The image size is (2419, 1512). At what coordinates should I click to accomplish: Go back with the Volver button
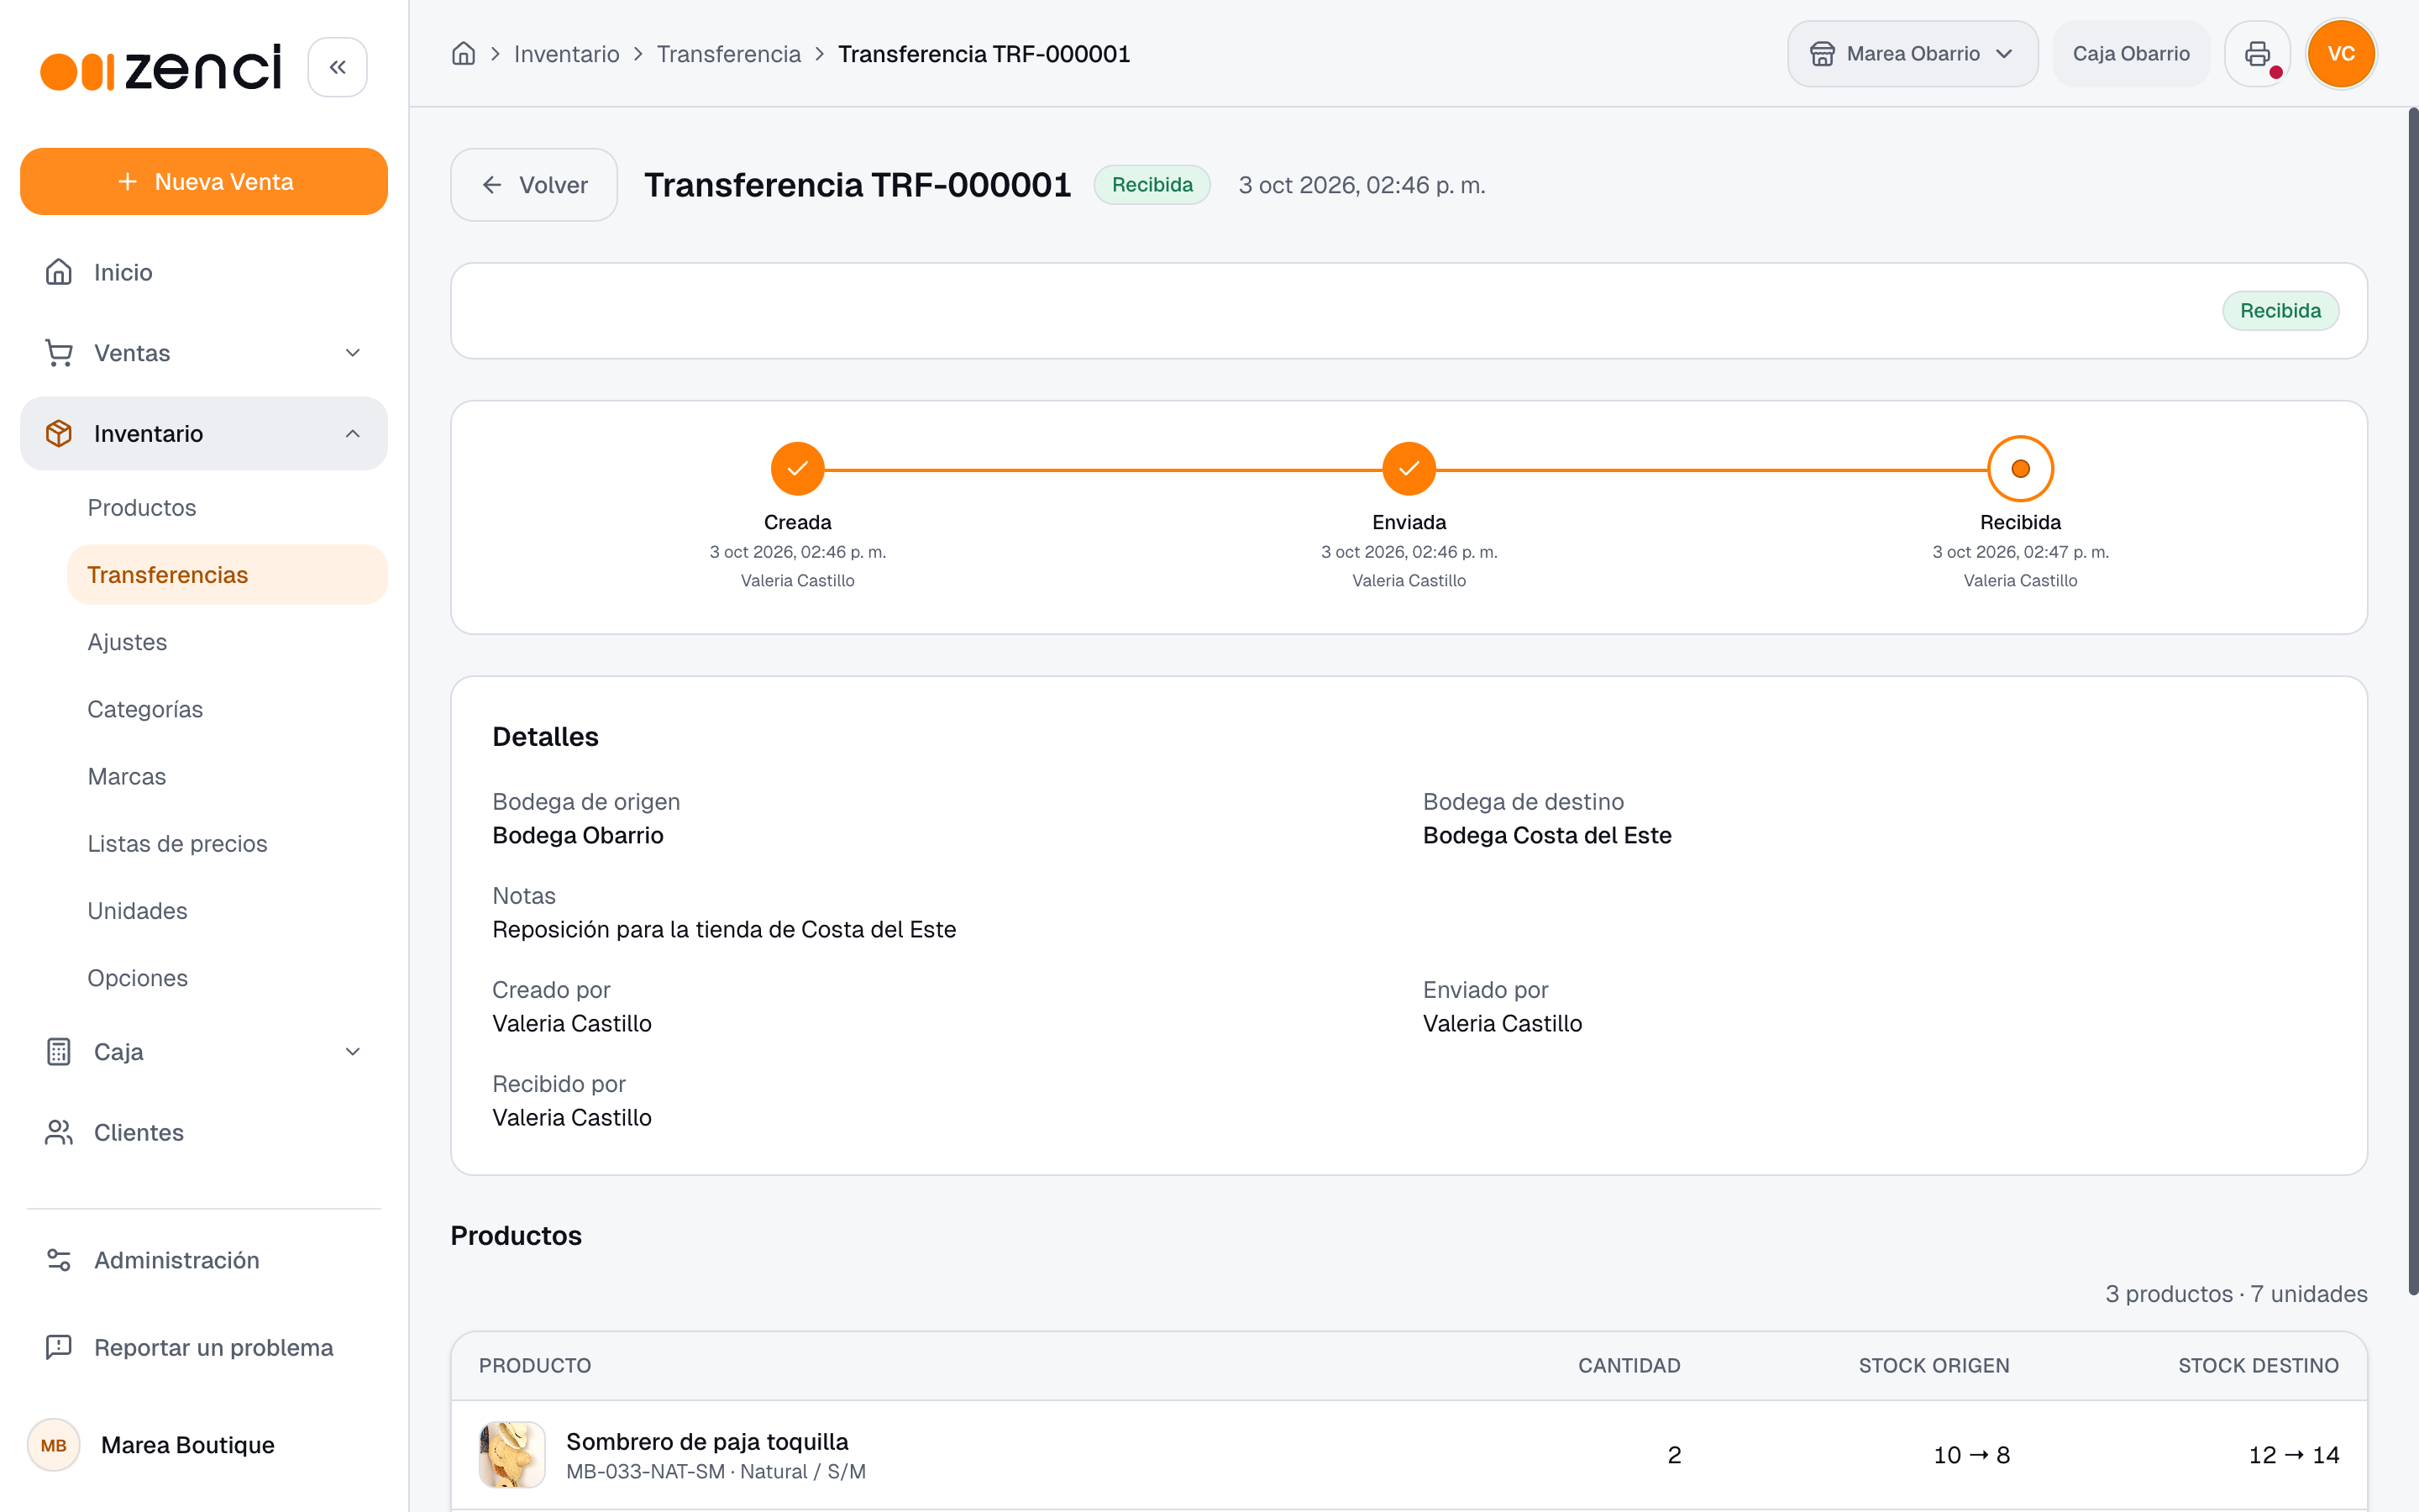tap(534, 185)
